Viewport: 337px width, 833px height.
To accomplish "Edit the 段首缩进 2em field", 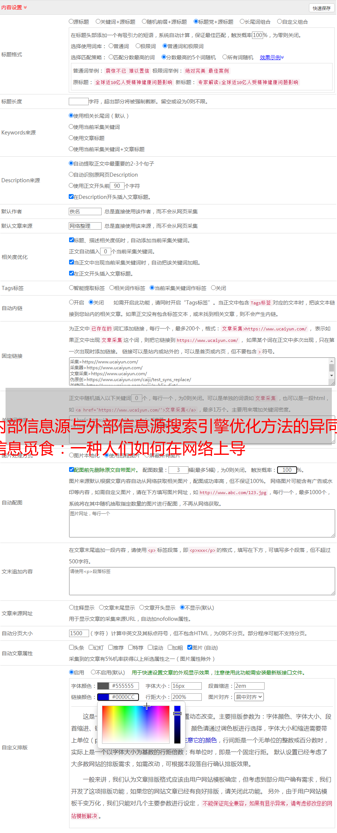I will (x=249, y=686).
